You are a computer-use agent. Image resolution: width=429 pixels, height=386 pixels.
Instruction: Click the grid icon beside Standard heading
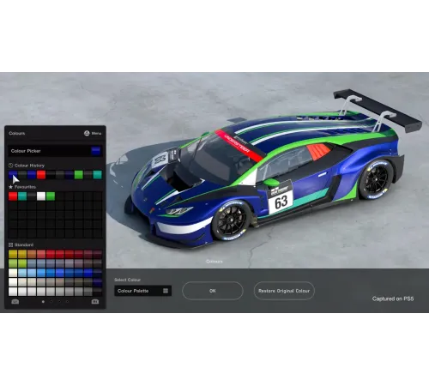pyautogui.click(x=11, y=244)
